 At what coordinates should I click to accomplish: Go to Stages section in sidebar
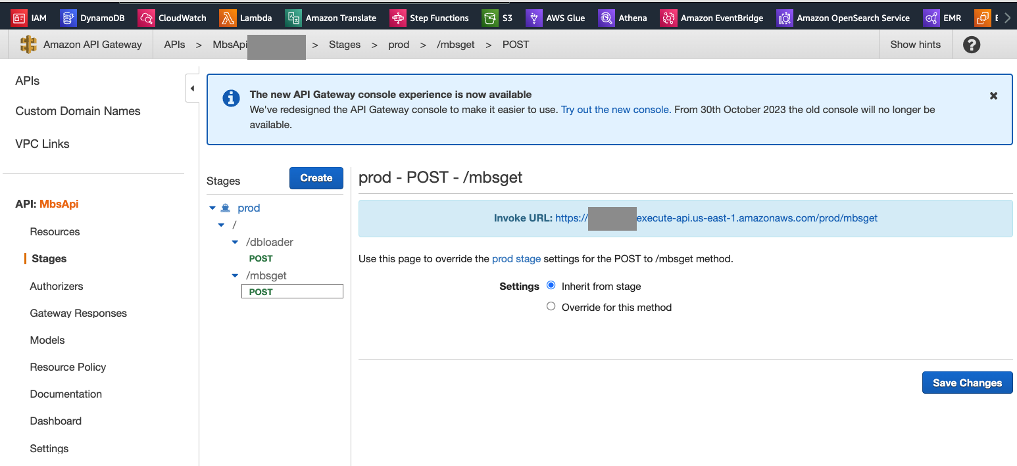(49, 258)
